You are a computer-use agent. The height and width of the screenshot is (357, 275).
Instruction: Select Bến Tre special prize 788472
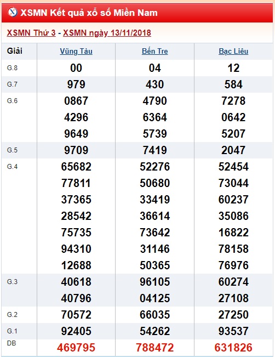[x=155, y=348]
